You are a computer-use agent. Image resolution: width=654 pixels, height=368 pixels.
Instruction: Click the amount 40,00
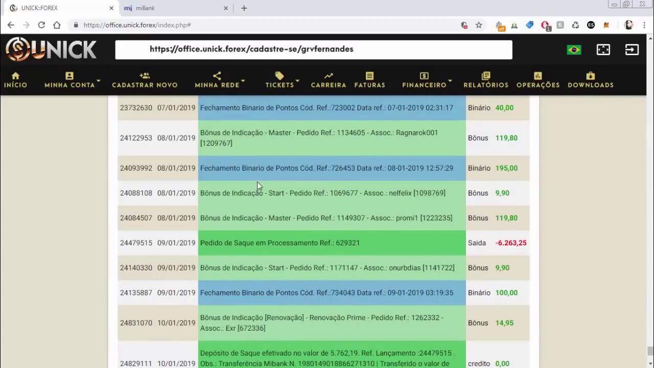tap(504, 108)
